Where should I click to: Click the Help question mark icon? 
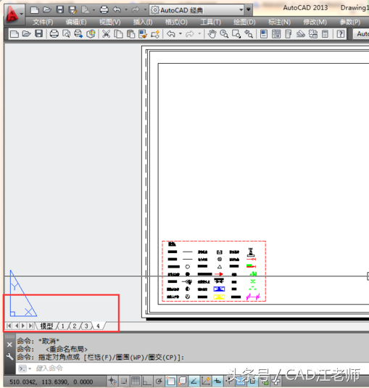pos(341,33)
